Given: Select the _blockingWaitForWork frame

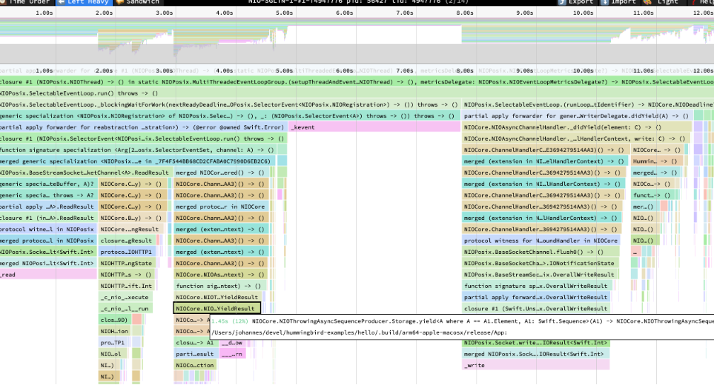Looking at the screenshot, I should pyautogui.click(x=230, y=104).
